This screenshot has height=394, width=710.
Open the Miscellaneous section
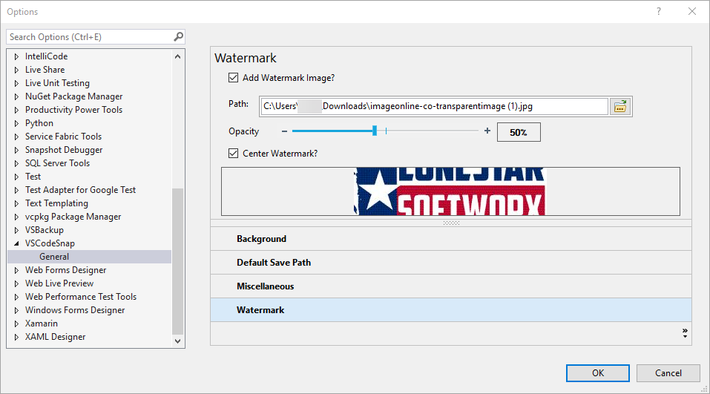click(x=265, y=286)
